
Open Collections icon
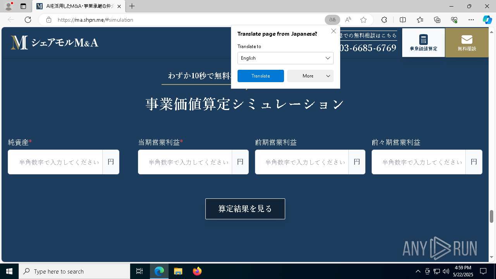pyautogui.click(x=437, y=20)
